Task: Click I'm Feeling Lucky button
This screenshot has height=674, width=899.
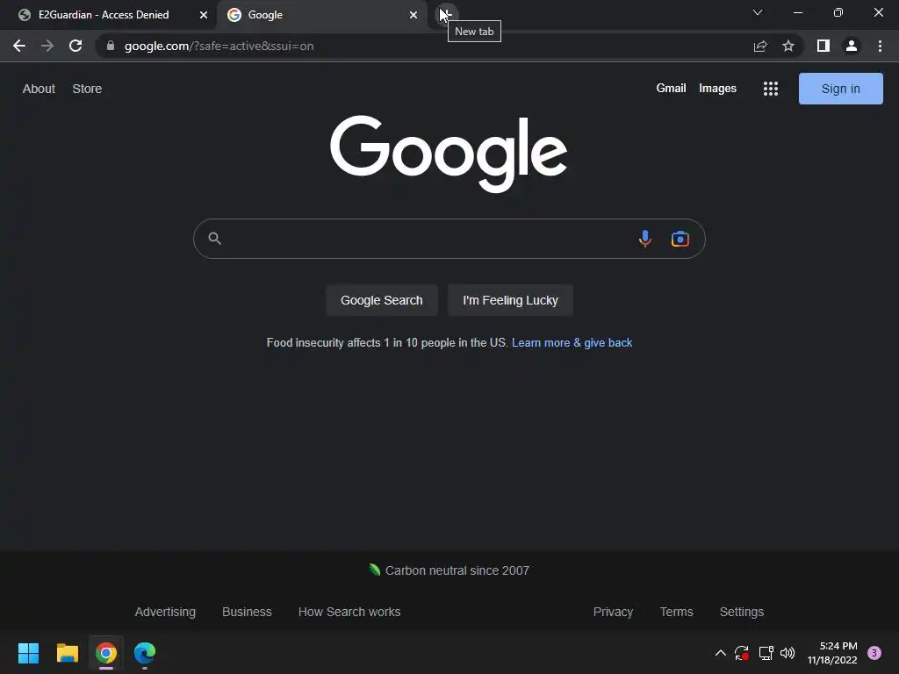Action: click(510, 300)
